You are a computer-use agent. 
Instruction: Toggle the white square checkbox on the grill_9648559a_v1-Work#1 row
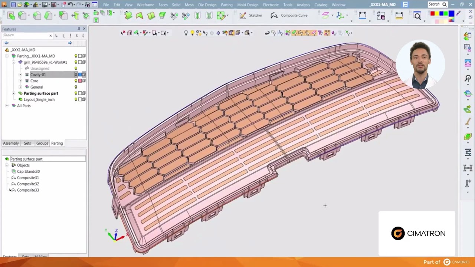coord(80,62)
